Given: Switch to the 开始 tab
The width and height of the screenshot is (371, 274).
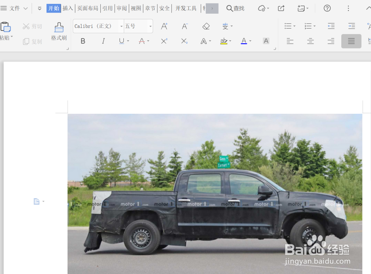Looking at the screenshot, I should click(54, 8).
